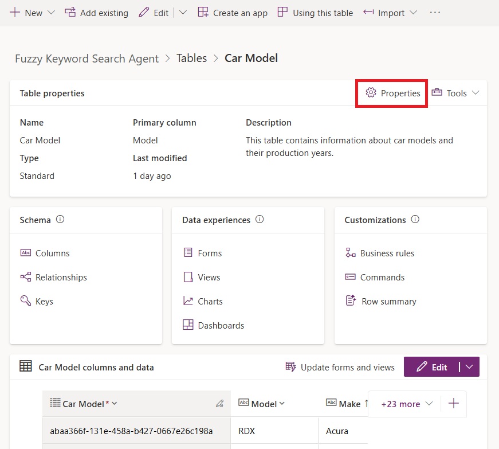Select the RDX model cell
The width and height of the screenshot is (499, 449).
(x=274, y=431)
